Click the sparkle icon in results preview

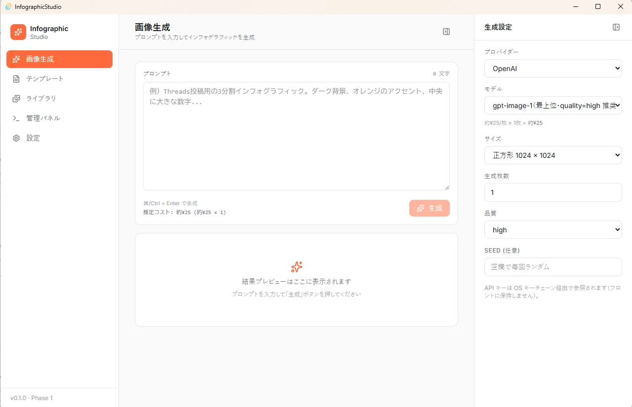point(296,267)
